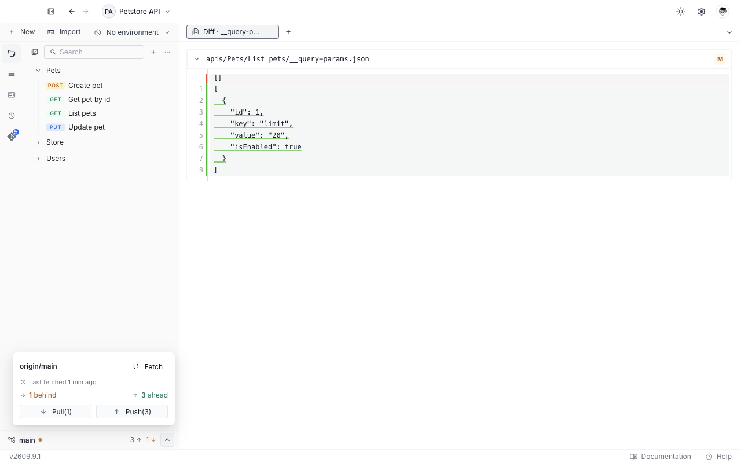Open the environments sidebar icon
741x463 pixels.
(12, 74)
